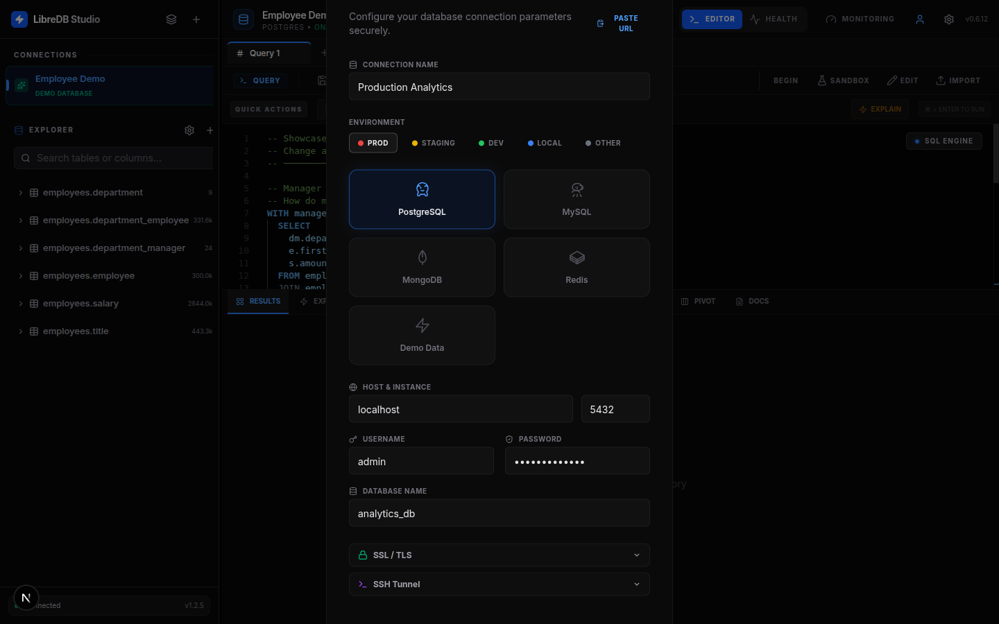Add a new connection with plus icon

[196, 19]
